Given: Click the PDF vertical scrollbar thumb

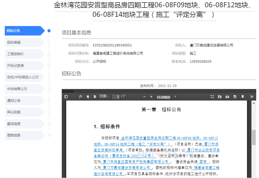Looking at the screenshot, I should (x=254, y=137).
